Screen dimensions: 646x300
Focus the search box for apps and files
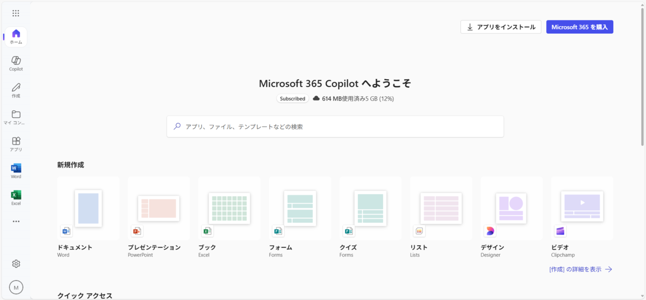[335, 126]
